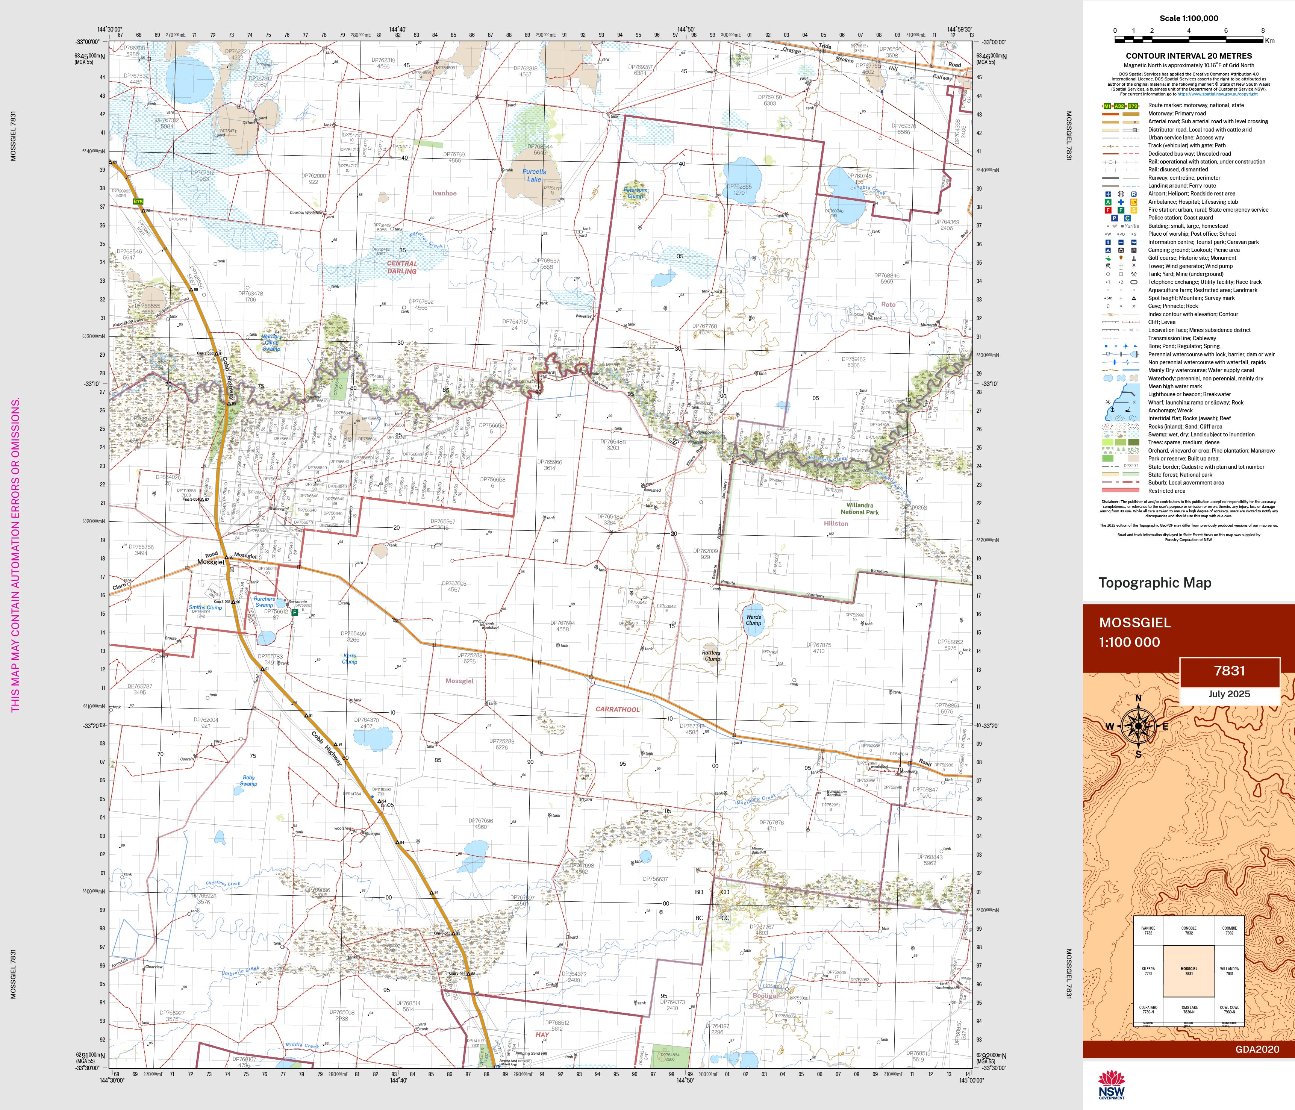Click the Willandra National Park label
This screenshot has height=1110, width=1295.
[859, 509]
